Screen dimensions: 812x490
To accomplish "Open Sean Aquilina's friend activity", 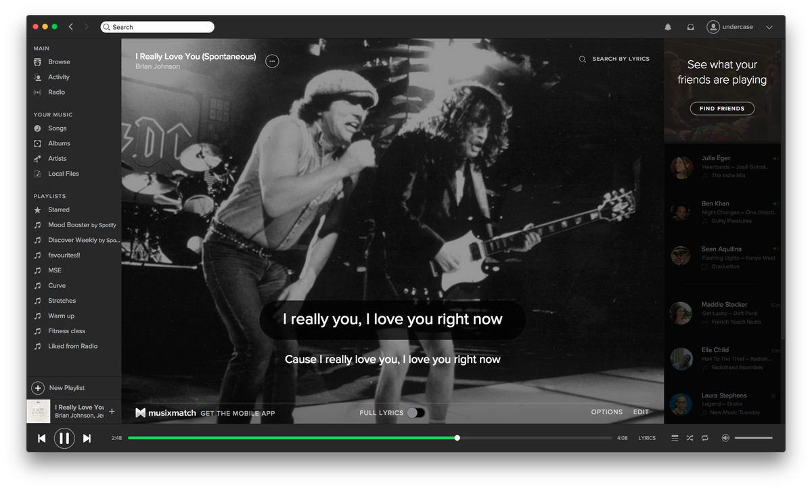I will tap(722, 258).
